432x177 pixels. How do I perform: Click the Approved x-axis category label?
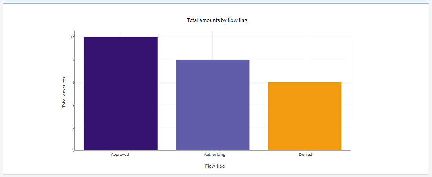coord(120,155)
